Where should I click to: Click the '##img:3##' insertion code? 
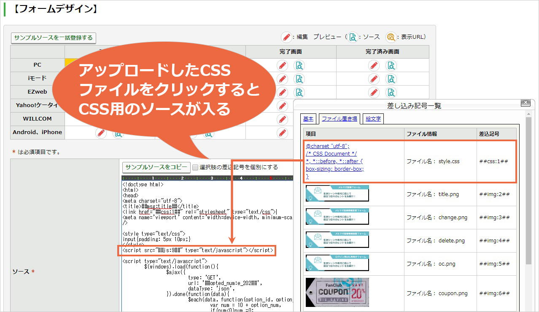click(x=495, y=217)
